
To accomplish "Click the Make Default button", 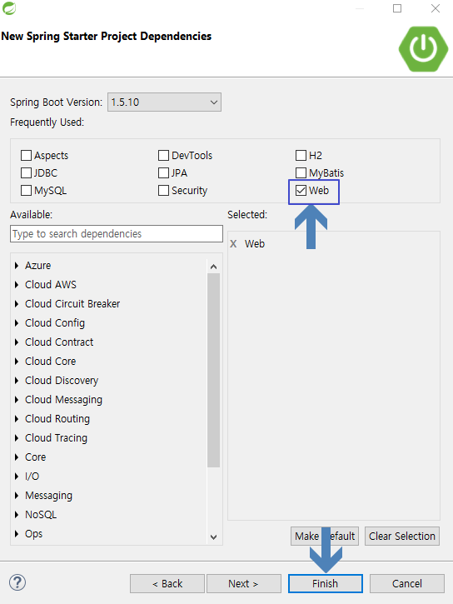I will click(325, 537).
